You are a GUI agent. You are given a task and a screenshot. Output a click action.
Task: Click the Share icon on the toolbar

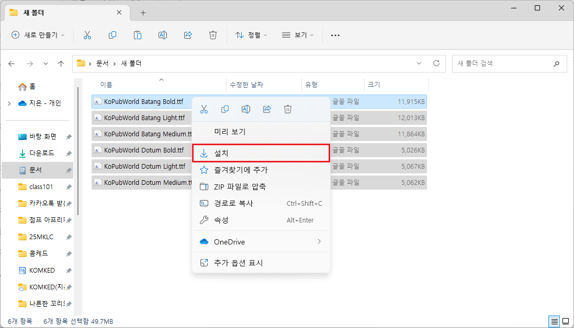click(x=187, y=35)
